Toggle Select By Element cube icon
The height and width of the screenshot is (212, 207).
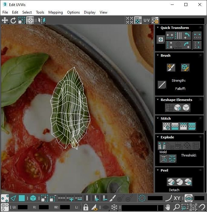[33, 198]
